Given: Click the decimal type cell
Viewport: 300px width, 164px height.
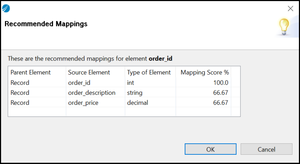Looking at the screenshot, I should tap(137, 103).
